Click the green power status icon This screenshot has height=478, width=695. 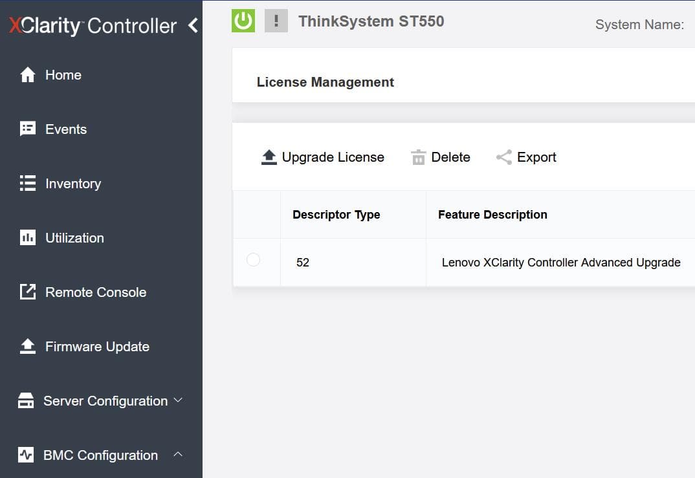click(243, 20)
